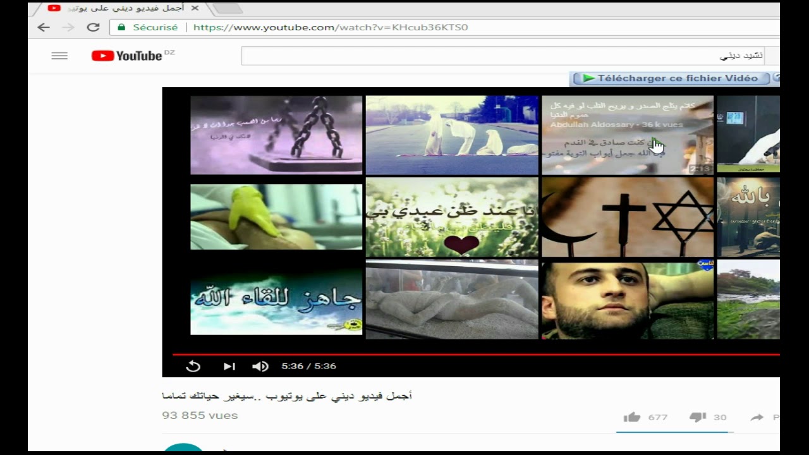809x455 pixels.
Task: Open the yellow glove medical thumbnail
Action: click(276, 217)
